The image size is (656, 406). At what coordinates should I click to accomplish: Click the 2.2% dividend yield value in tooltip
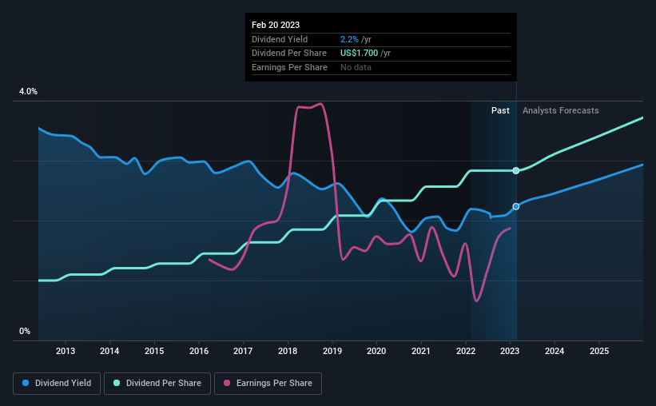tap(349, 39)
